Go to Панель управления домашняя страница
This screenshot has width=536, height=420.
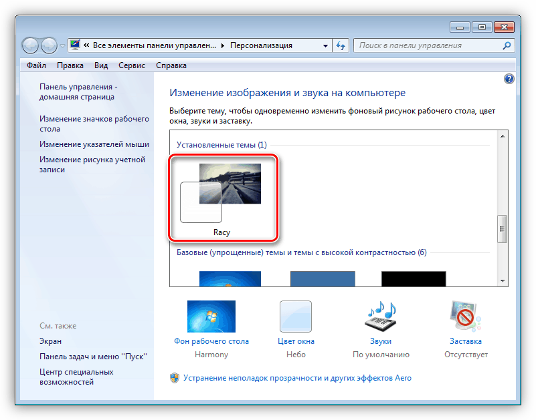pyautogui.click(x=78, y=91)
